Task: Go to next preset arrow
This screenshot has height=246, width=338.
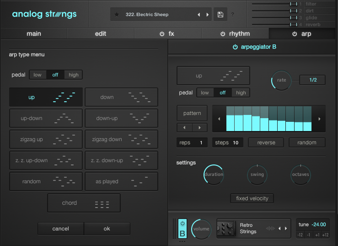Action: pyautogui.click(x=207, y=15)
